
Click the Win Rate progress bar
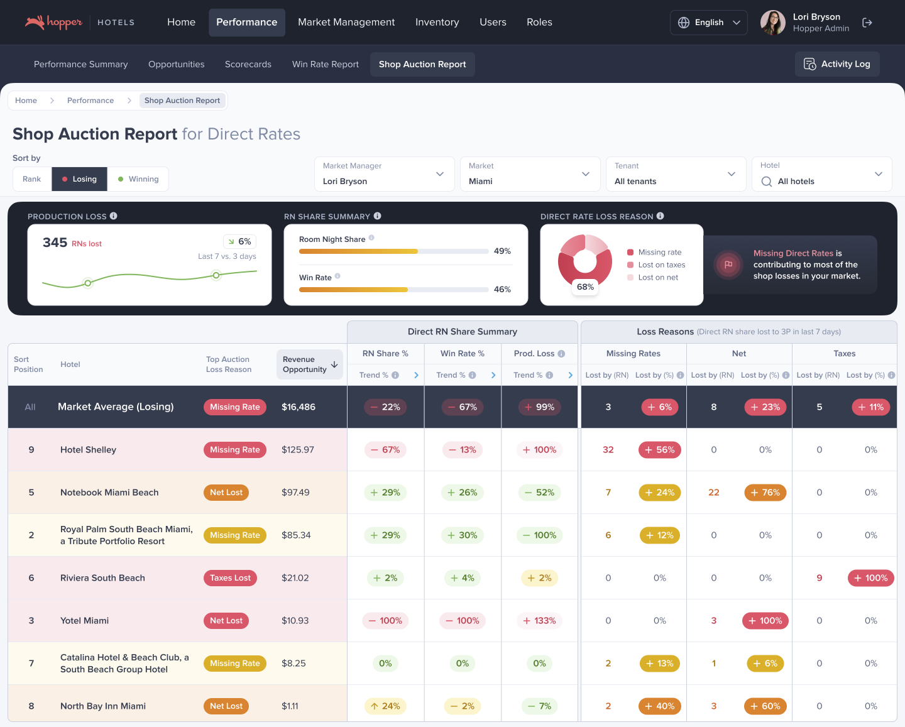[393, 290]
